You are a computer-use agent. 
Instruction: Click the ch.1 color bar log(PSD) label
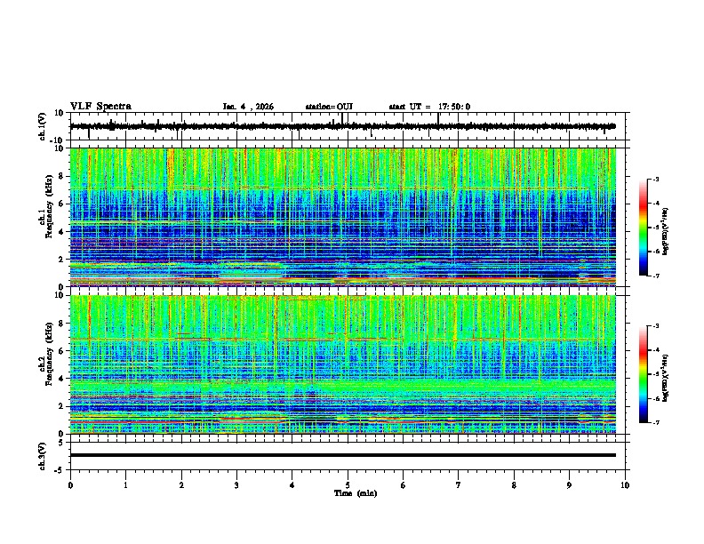click(x=666, y=232)
